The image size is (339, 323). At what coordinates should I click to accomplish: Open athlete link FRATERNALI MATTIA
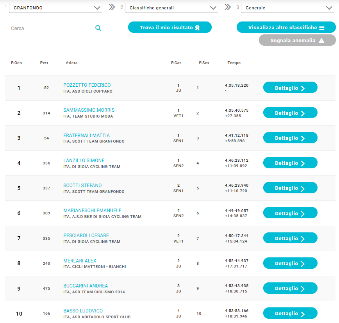(86, 136)
